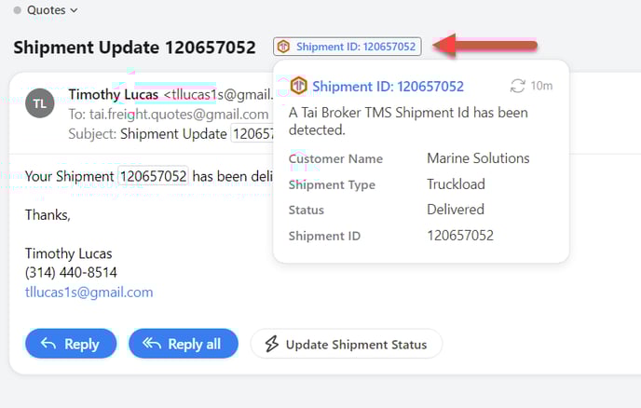Click the reply arrow icon
641x408 pixels.
point(48,344)
